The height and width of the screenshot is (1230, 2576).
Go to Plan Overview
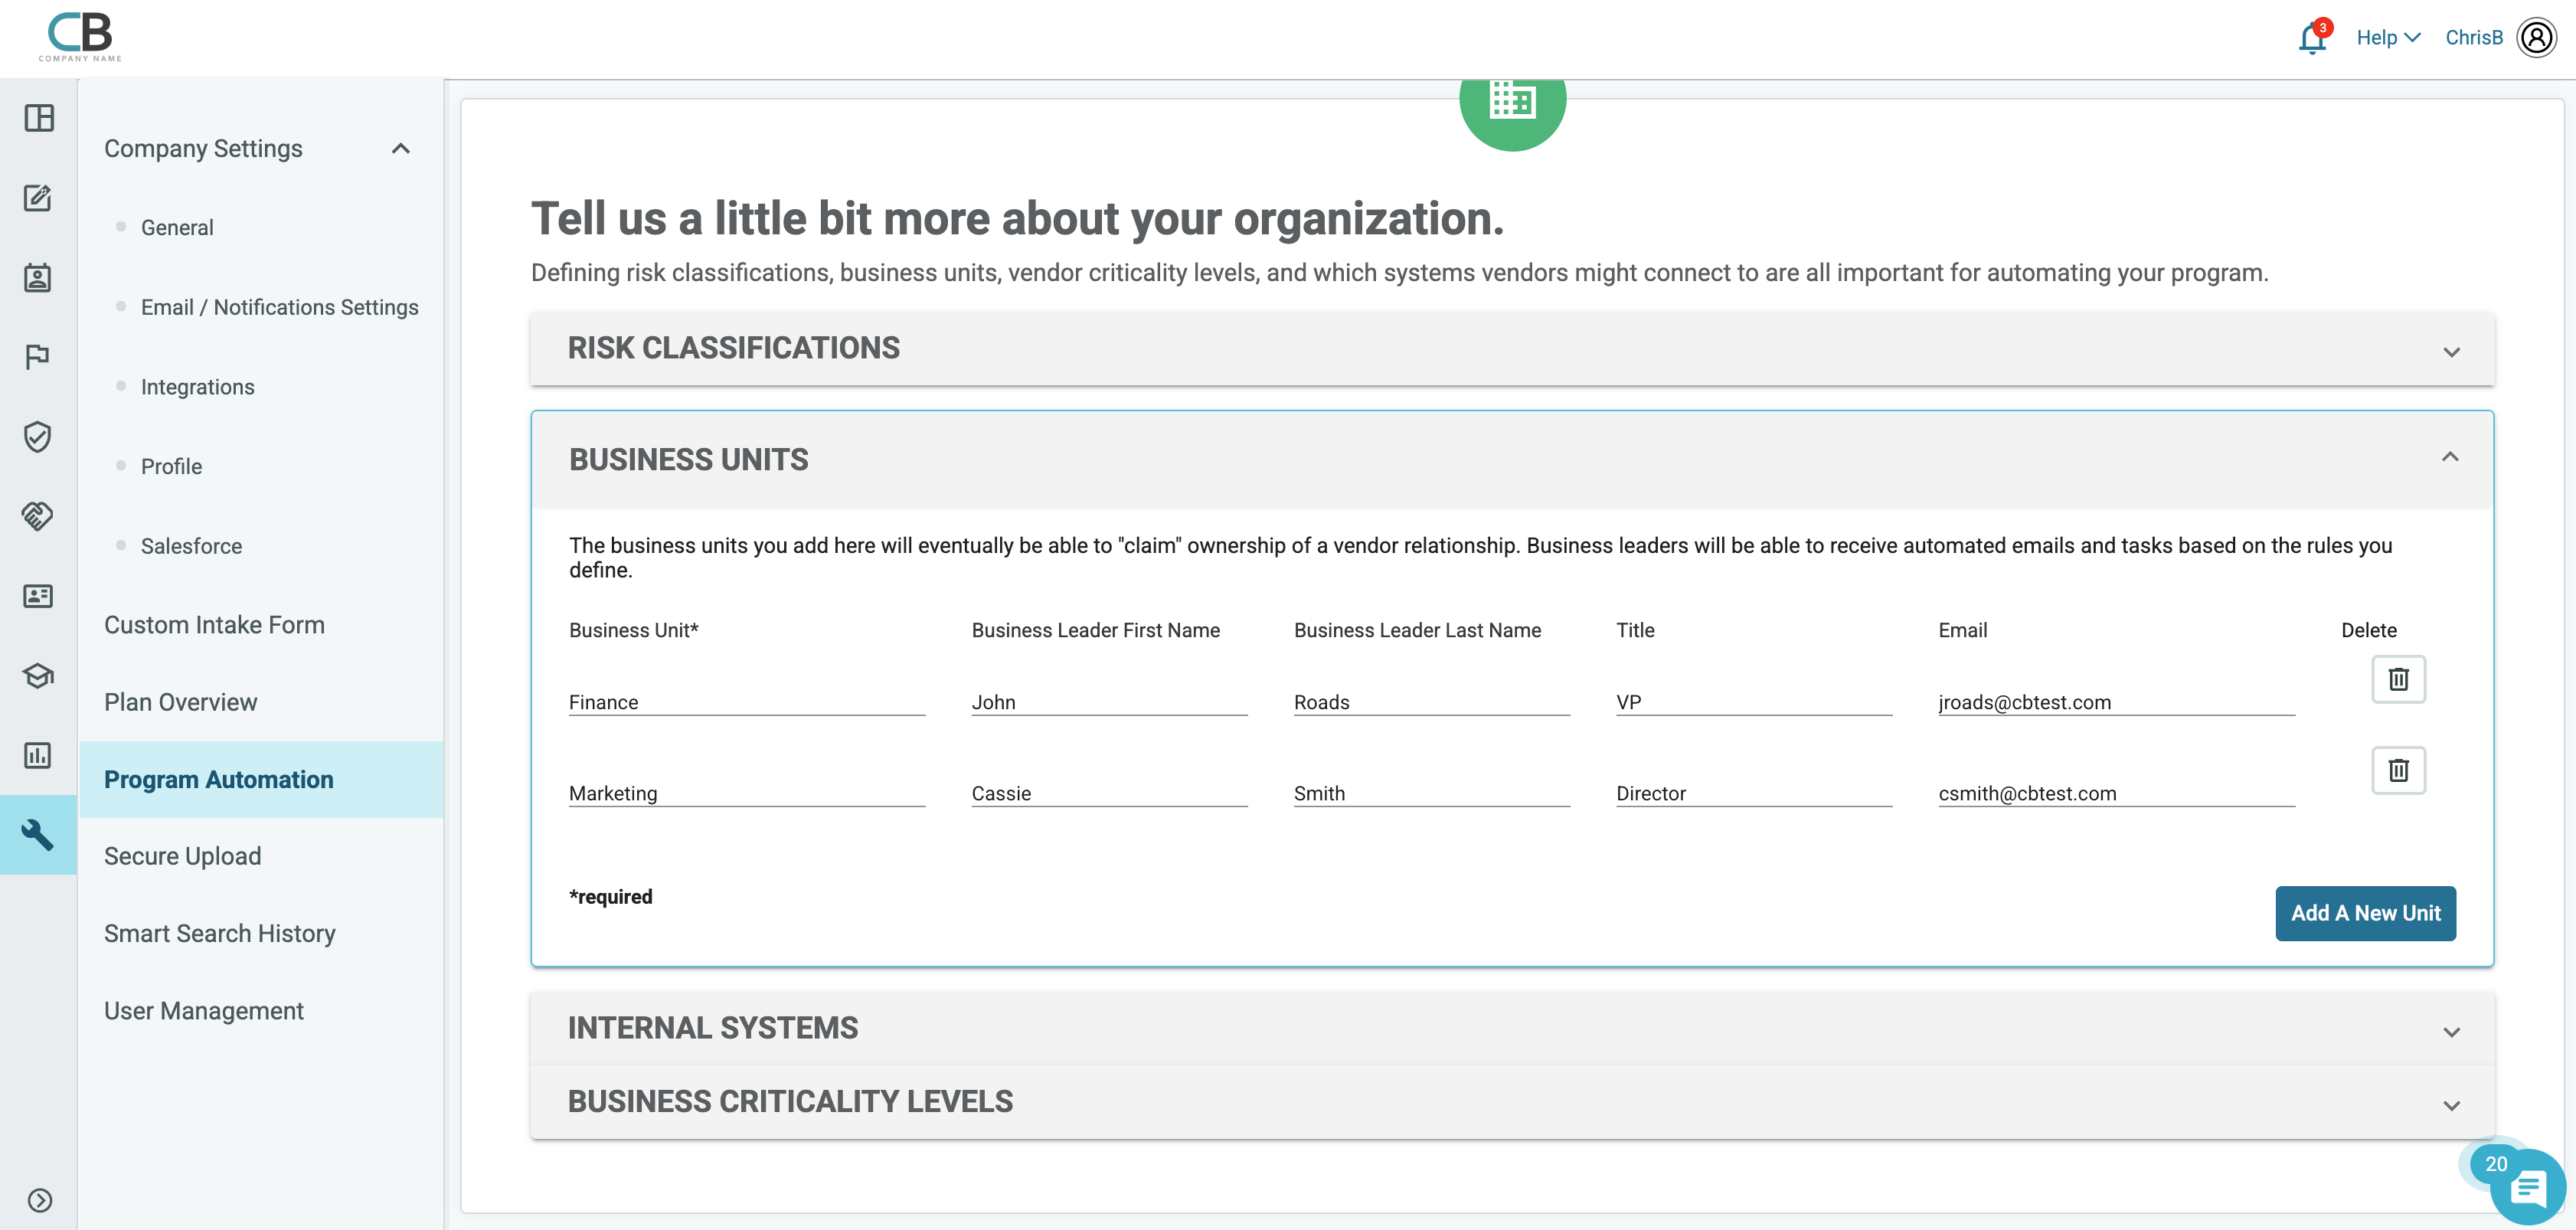click(x=181, y=702)
